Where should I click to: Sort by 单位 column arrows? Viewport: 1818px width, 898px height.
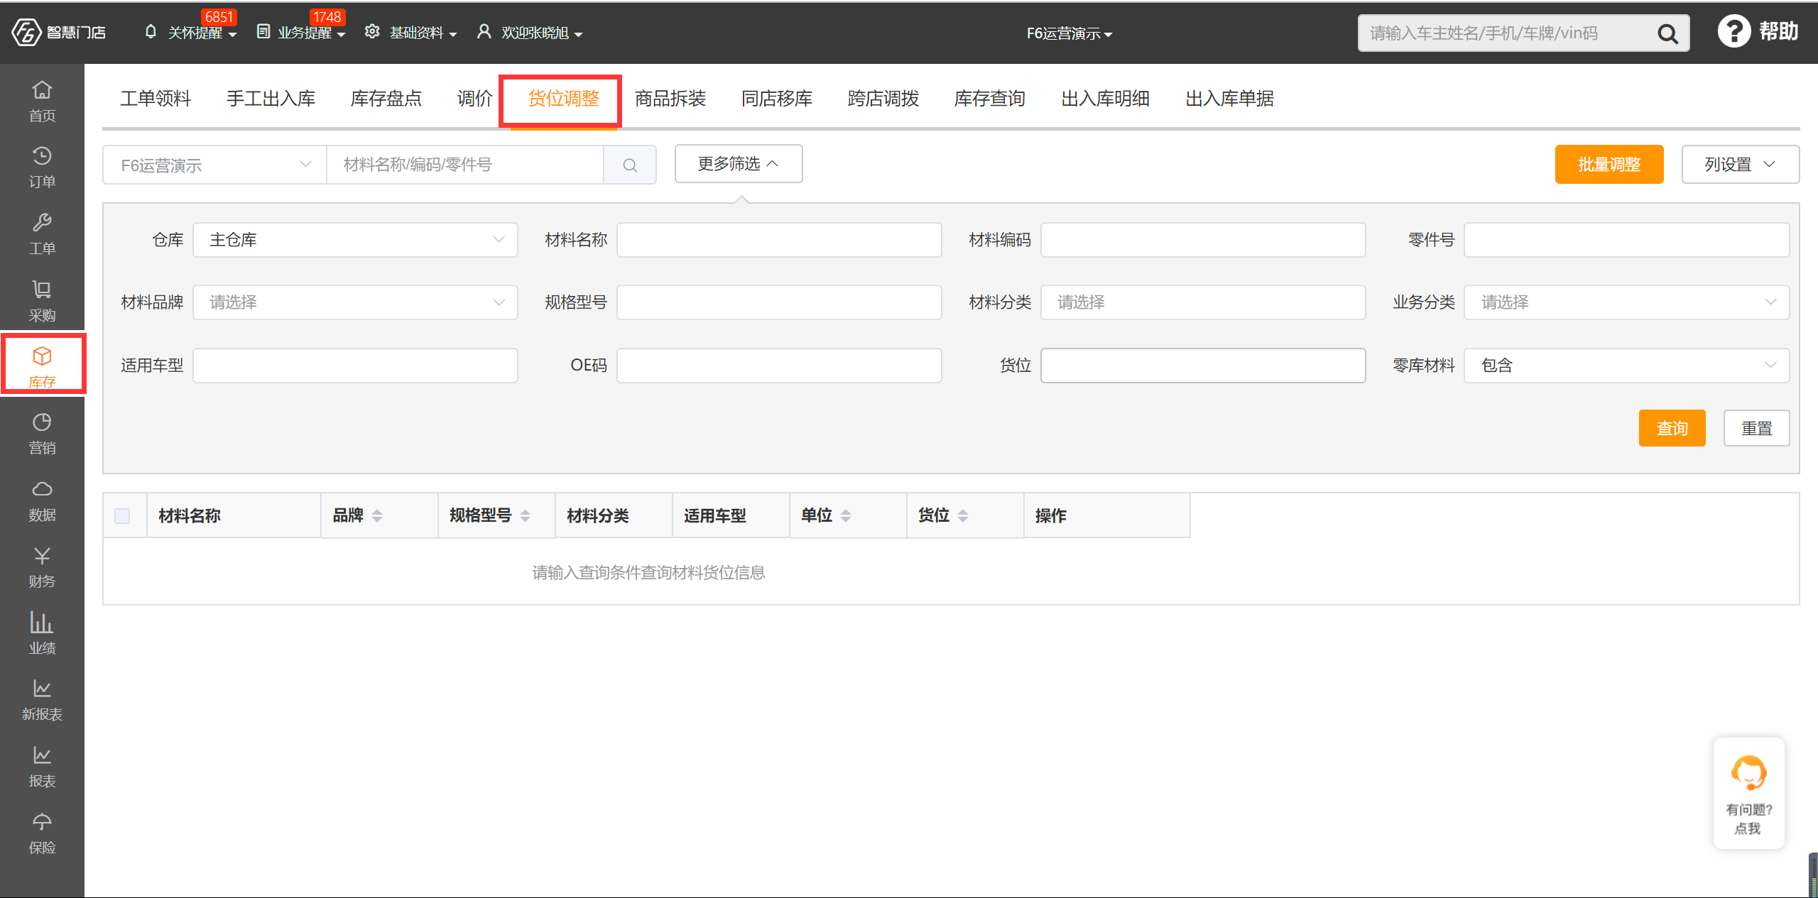point(845,516)
